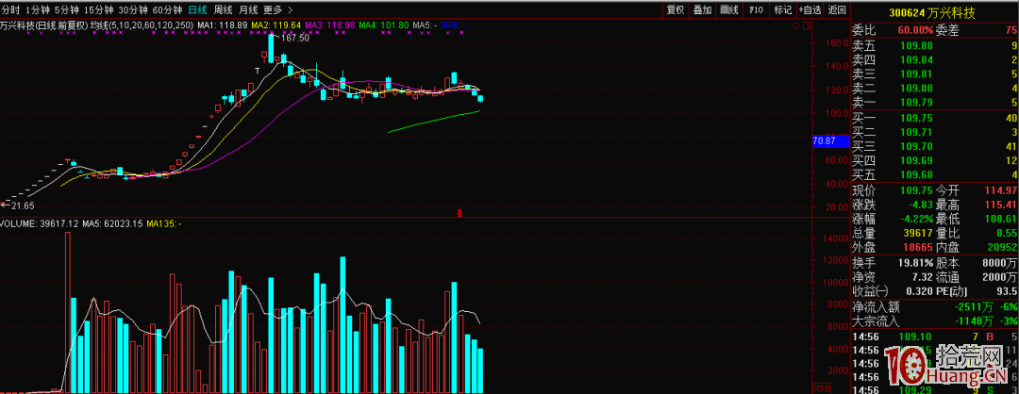Open the 画线 drawing tools

point(729,9)
